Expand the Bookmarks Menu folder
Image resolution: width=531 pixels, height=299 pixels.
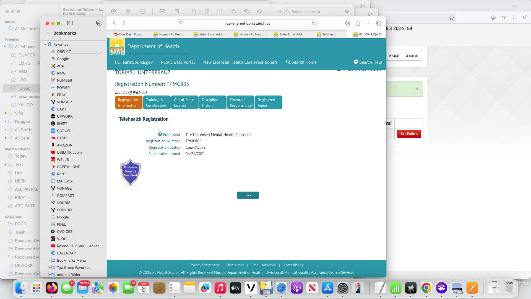tap(49, 260)
